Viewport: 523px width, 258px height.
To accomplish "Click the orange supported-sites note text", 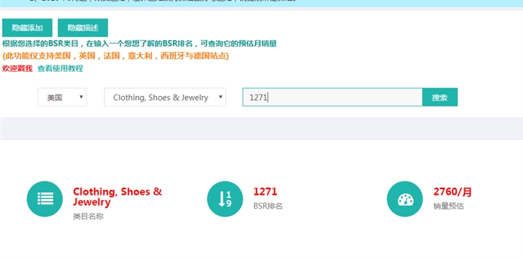I will tap(115, 56).
